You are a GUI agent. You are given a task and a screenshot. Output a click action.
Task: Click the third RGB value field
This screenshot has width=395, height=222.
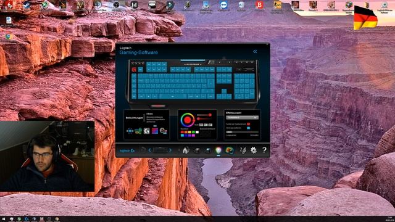210,125
